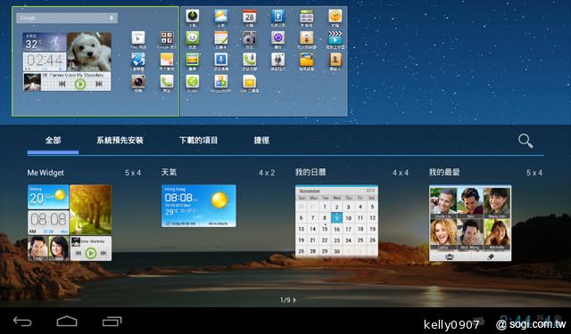Screen dimensions: 571x334
Task: Select the second home screen page preview
Action: [x=264, y=61]
